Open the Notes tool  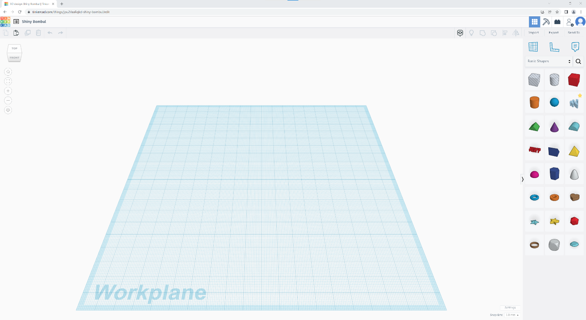[x=575, y=47]
